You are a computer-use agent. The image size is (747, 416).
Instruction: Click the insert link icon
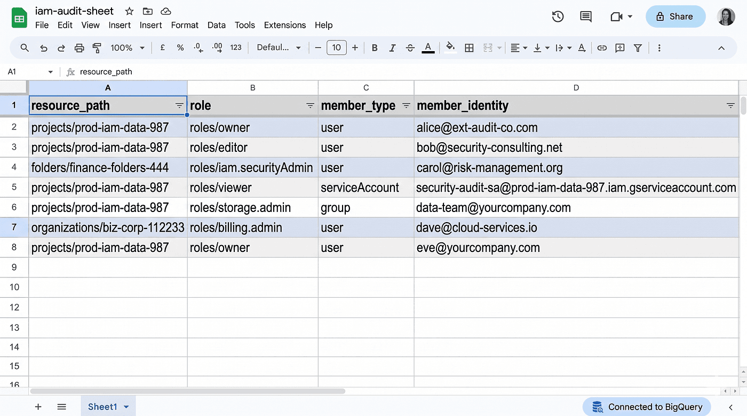click(602, 48)
